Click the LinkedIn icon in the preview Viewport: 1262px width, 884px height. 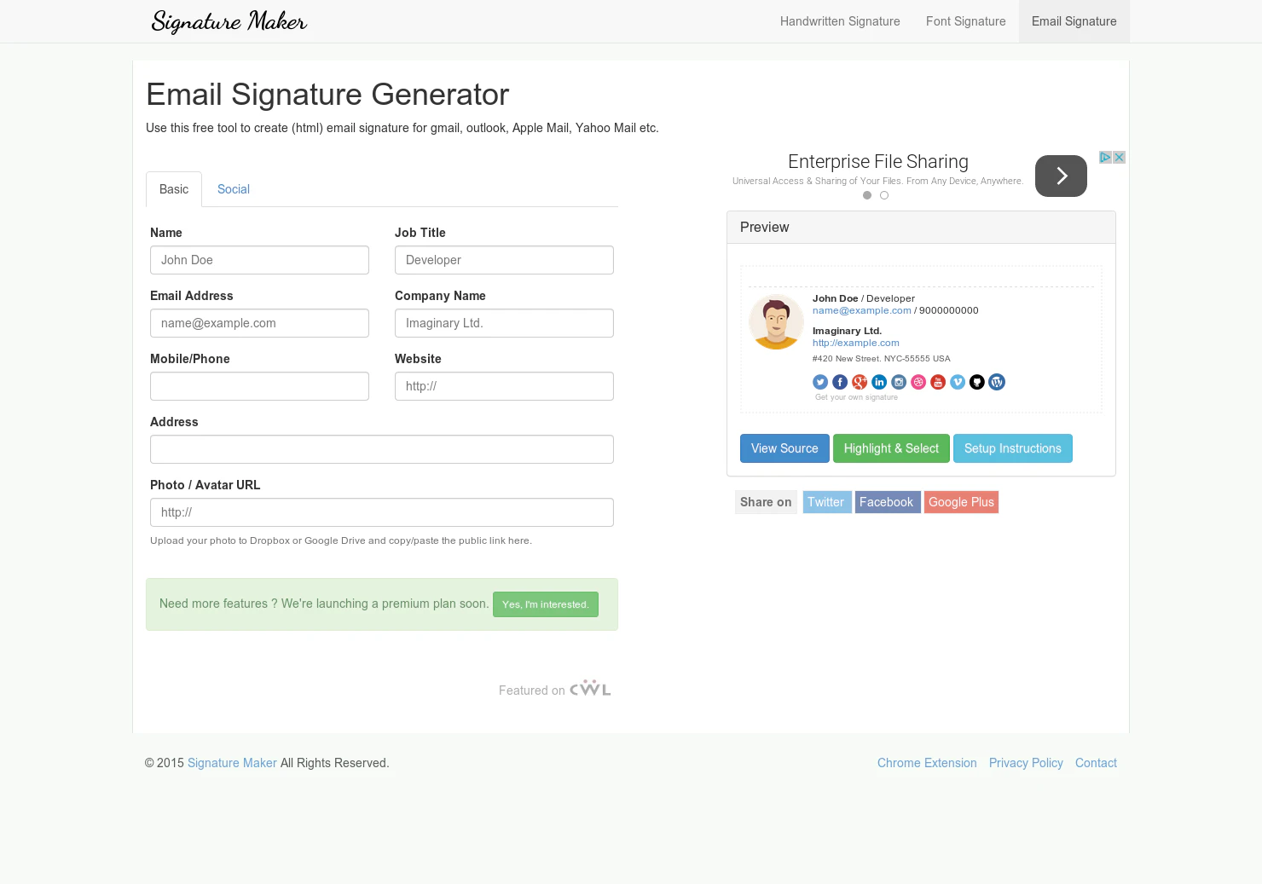pos(879,382)
